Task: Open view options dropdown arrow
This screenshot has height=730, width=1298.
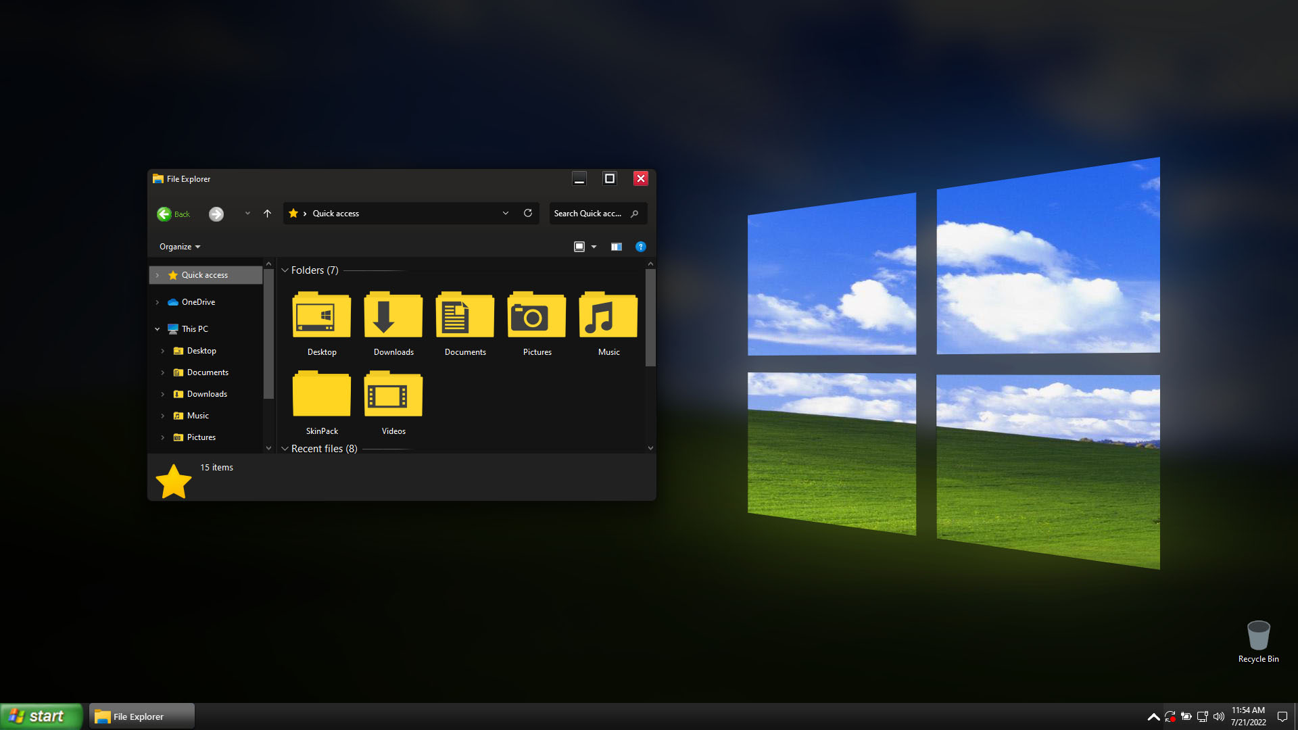Action: tap(594, 247)
